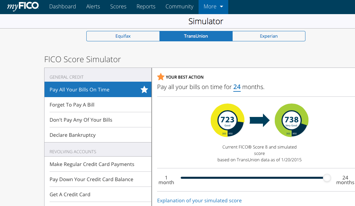Select Pay All Your Bills On Time
This screenshot has width=355, height=206.
(98, 90)
